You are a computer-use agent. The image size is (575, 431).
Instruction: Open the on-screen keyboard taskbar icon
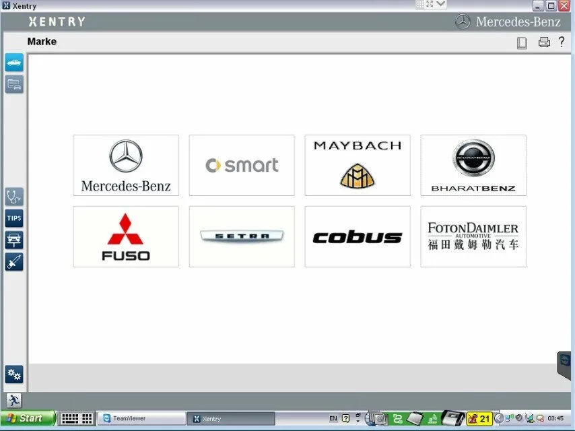(69, 418)
